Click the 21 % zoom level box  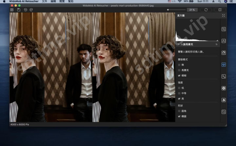[192, 10]
